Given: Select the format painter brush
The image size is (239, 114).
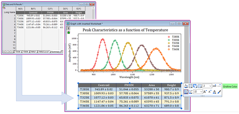Looking at the screenshot, I should (x=219, y=92).
